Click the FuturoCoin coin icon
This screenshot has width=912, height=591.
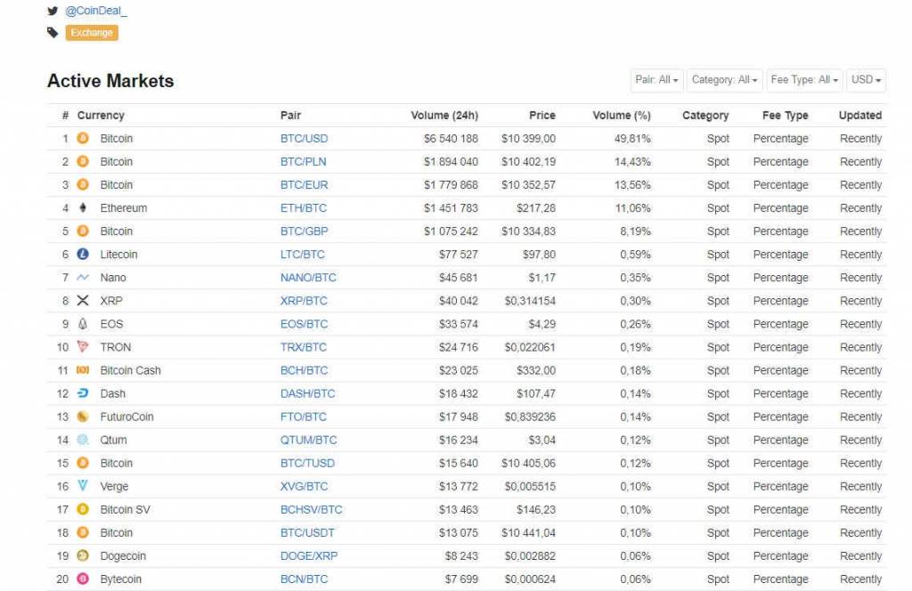pyautogui.click(x=83, y=417)
